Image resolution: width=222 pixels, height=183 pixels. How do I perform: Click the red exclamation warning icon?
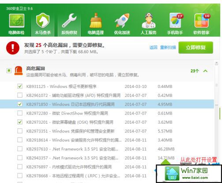pos(13,48)
